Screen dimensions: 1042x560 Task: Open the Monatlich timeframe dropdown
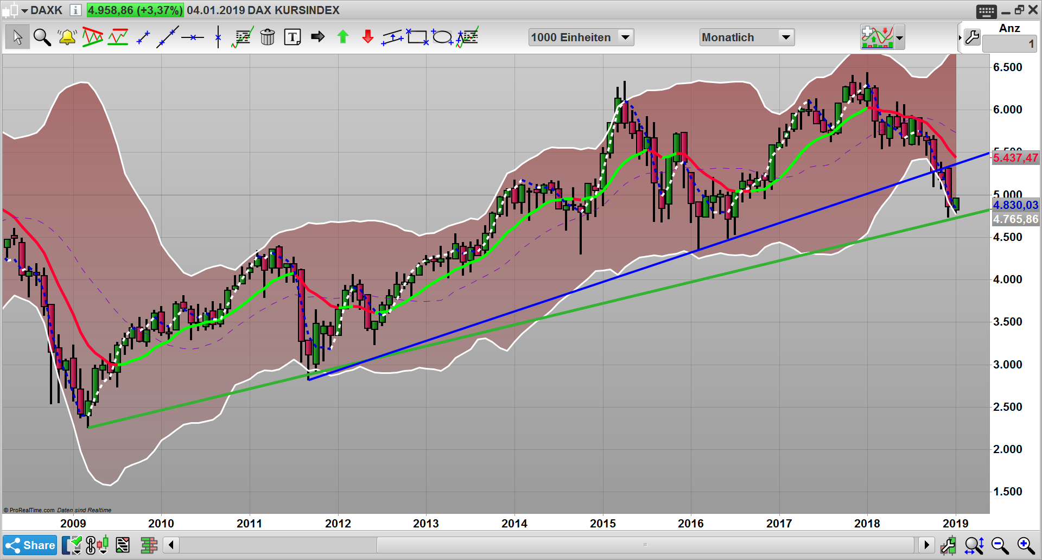(x=747, y=37)
